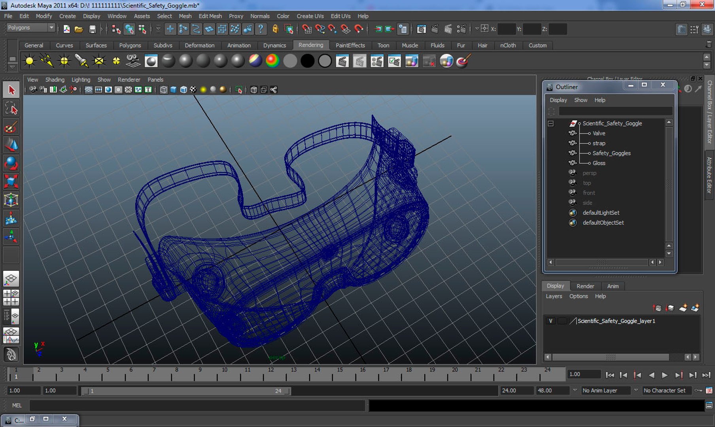
Task: Select Safety_Goggles node in Outliner
Action: coord(611,153)
